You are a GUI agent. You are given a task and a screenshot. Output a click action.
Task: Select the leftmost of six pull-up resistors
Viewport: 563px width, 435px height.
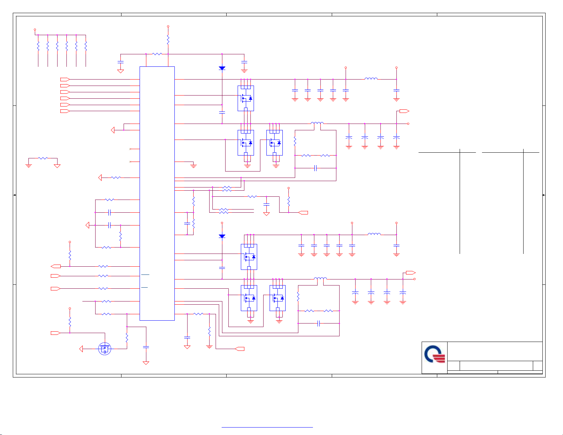pos(38,46)
